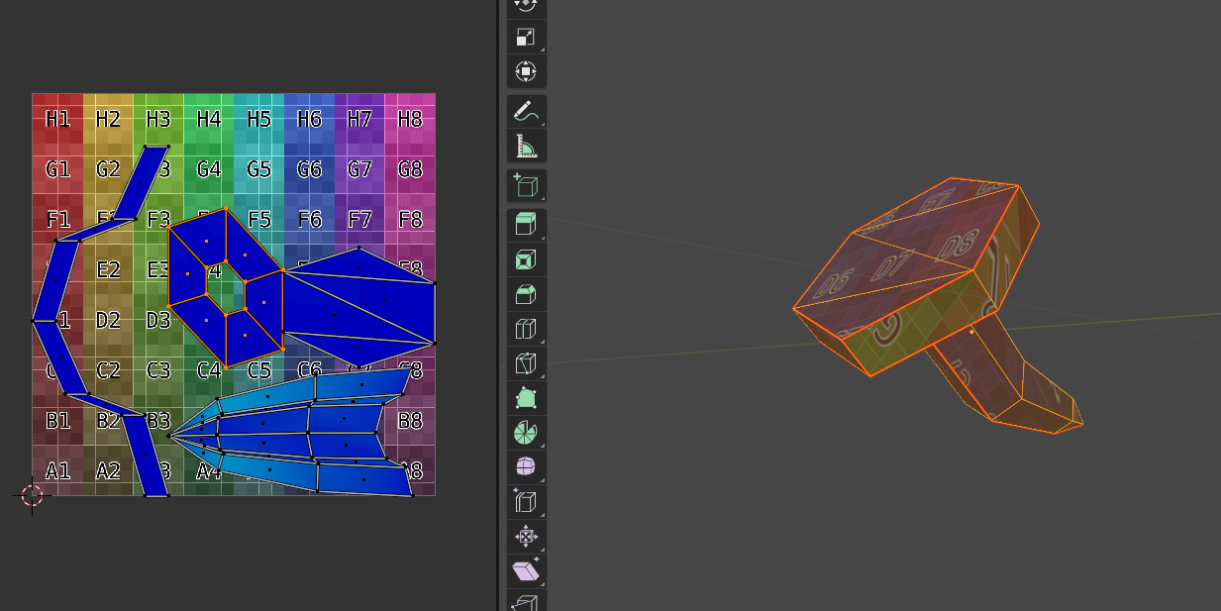Click the H8 cell of the UV grid
This screenshot has width=1221, height=611.
point(410,120)
